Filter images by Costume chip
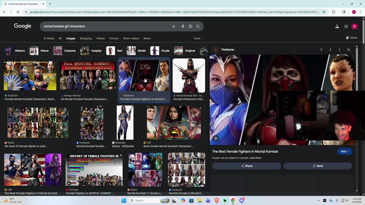 [x=66, y=51]
